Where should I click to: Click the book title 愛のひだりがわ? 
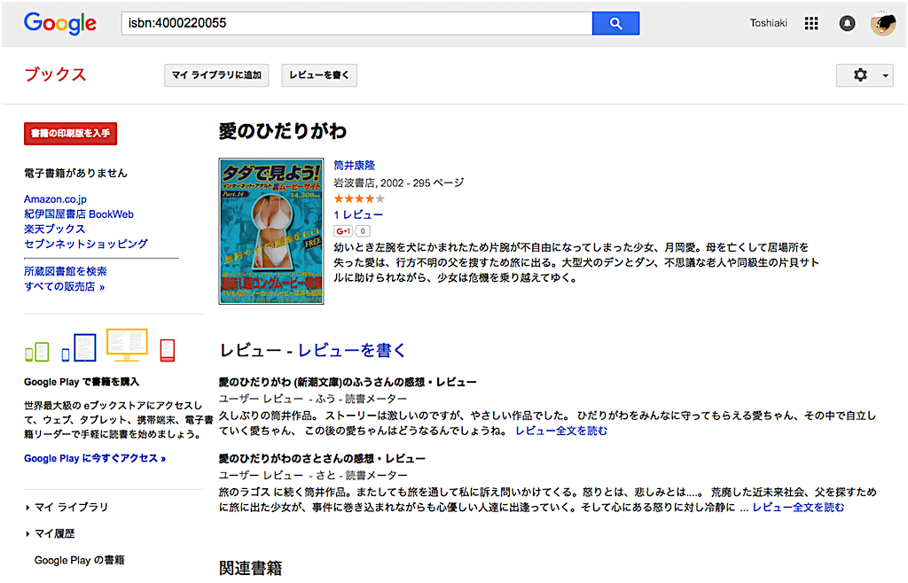pyautogui.click(x=283, y=131)
